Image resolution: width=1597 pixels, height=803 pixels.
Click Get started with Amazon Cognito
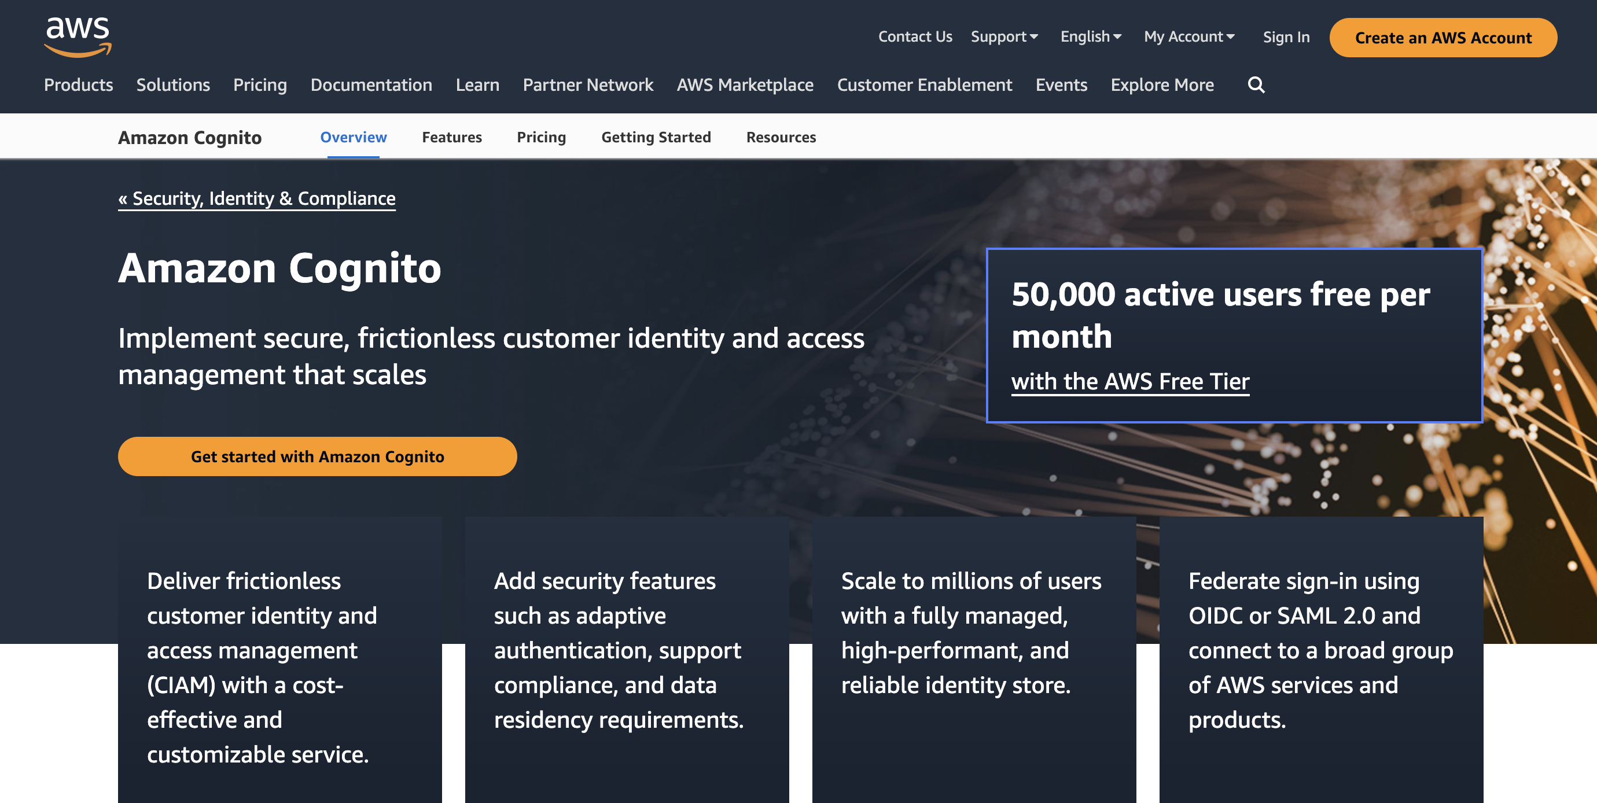tap(317, 456)
